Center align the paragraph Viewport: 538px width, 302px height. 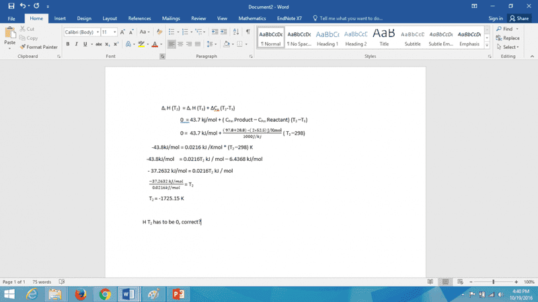point(180,44)
